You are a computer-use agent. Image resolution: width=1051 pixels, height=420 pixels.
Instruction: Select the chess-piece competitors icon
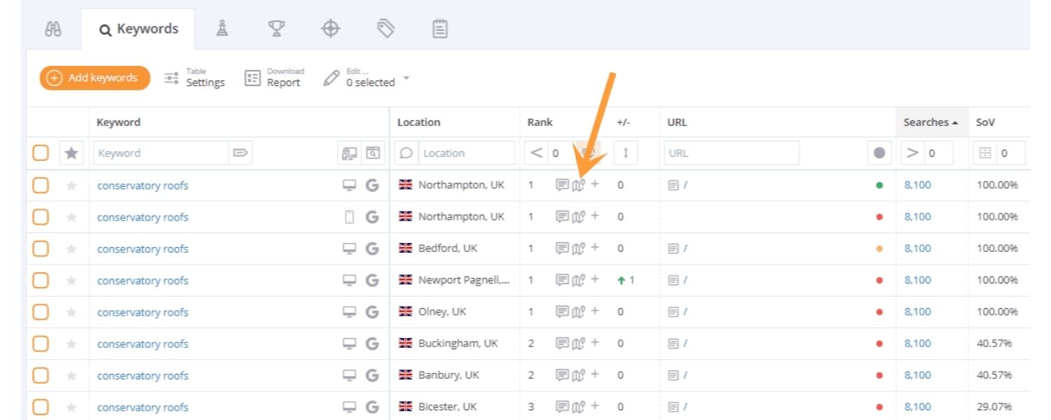tap(222, 28)
